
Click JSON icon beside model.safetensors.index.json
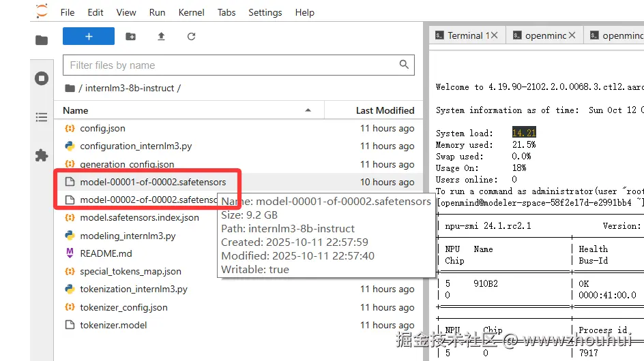[x=70, y=218]
